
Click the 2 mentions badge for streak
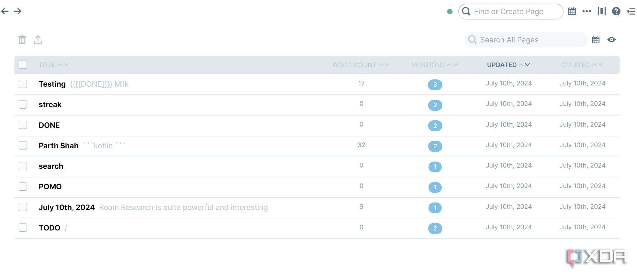pos(435,105)
